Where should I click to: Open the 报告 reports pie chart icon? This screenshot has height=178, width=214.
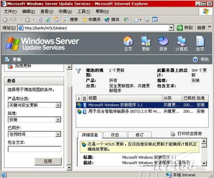tap(163, 41)
